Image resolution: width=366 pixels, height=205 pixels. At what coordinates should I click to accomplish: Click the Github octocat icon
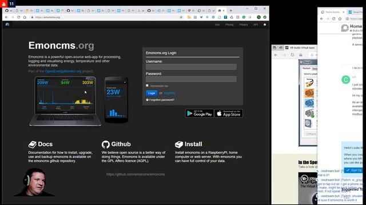(105, 144)
